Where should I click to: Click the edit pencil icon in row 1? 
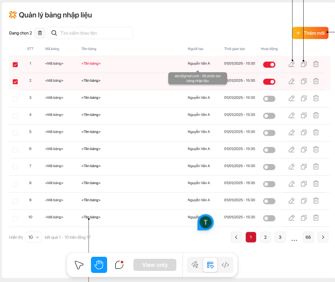(x=292, y=64)
